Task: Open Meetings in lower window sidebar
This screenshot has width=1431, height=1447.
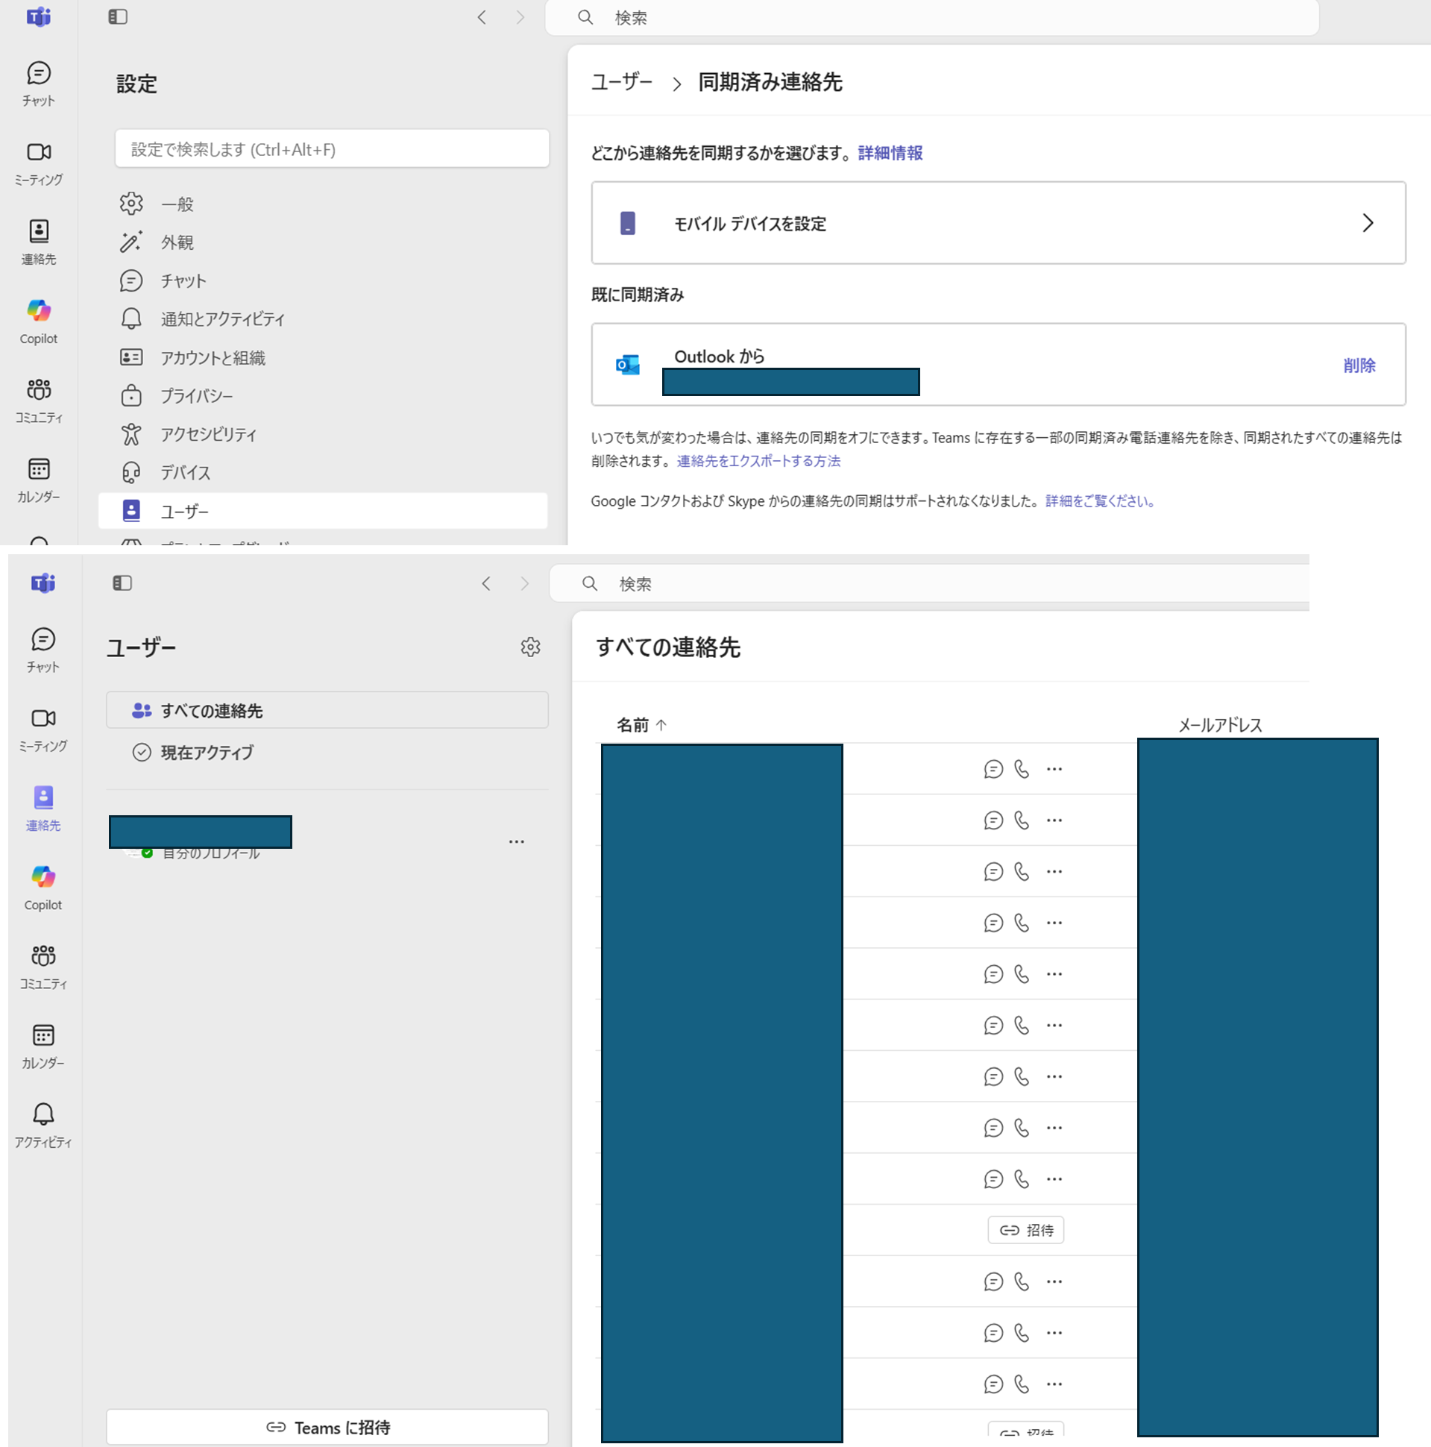Action: [x=43, y=729]
